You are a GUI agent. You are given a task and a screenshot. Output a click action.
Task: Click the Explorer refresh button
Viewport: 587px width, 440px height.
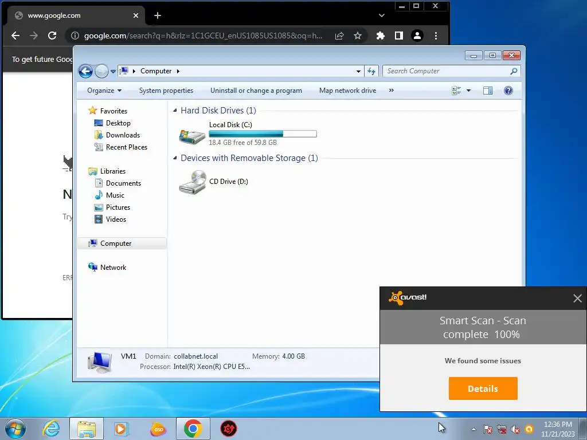point(371,71)
